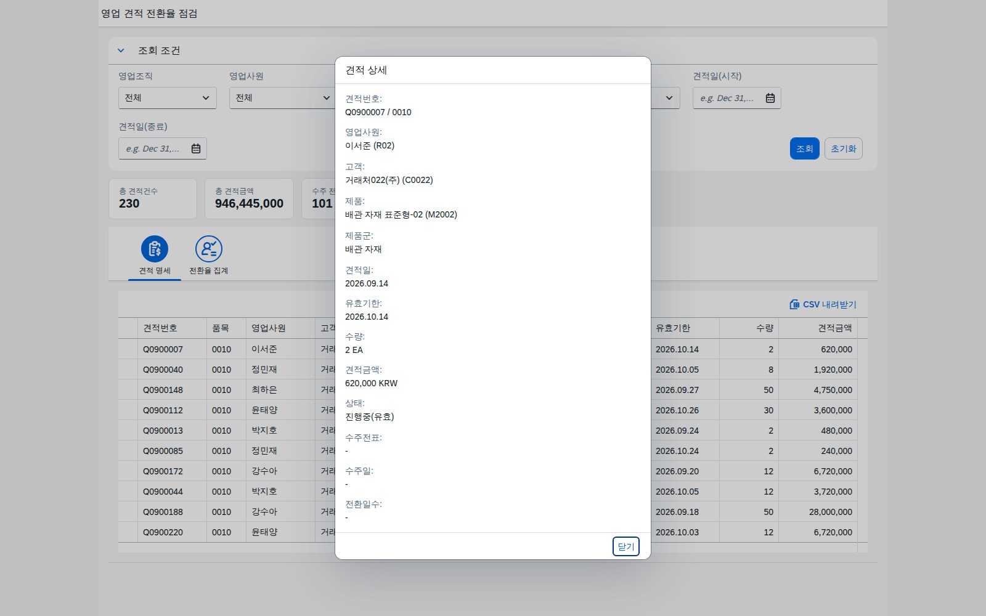Open the 영업조직 dropdown
Screen dimensions: 986x616
pos(167,98)
